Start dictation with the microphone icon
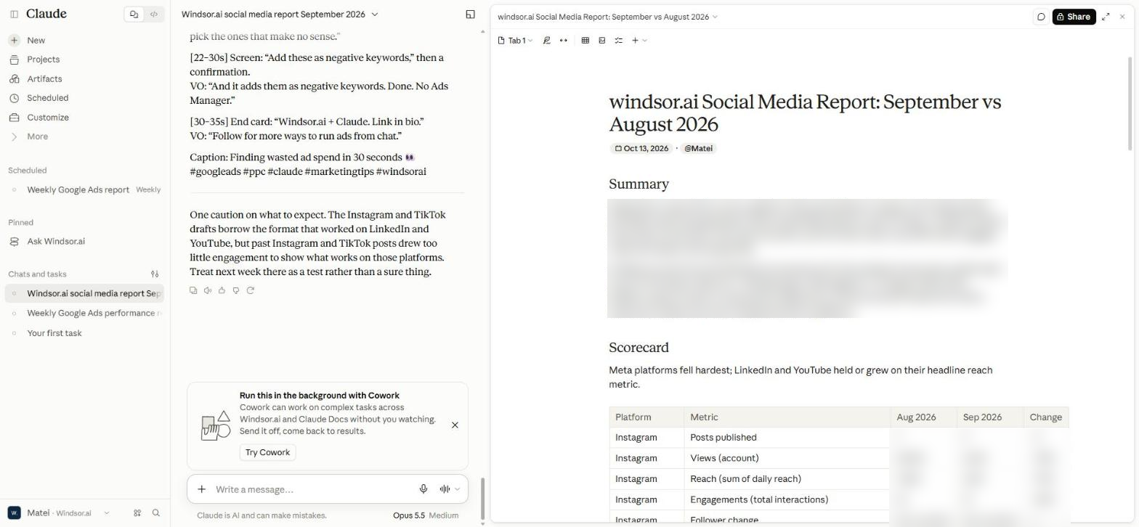The height and width of the screenshot is (527, 1139). tap(423, 489)
